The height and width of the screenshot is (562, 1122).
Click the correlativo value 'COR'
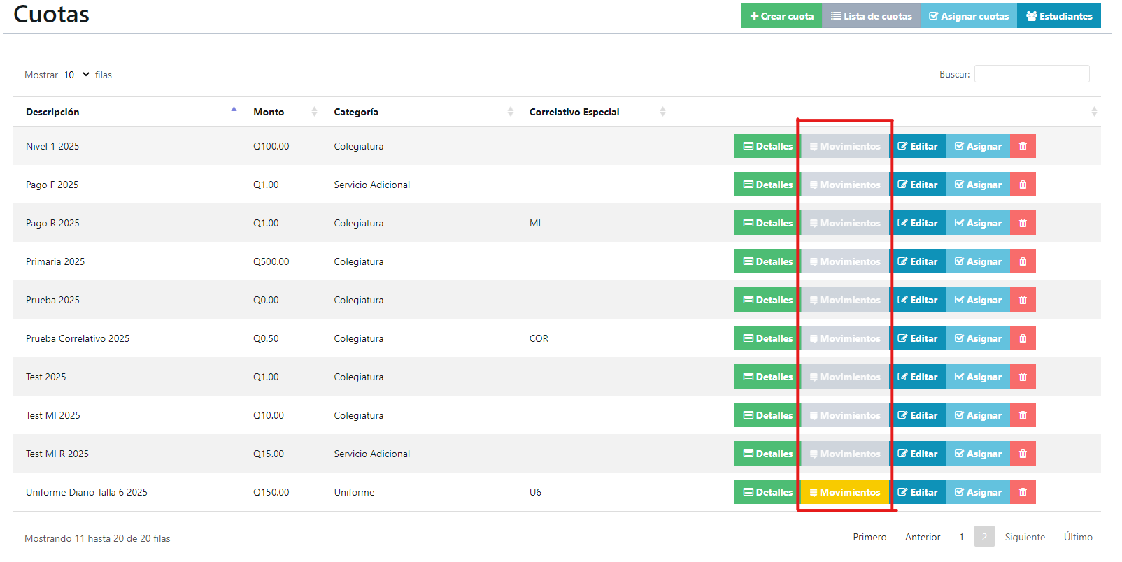pos(539,338)
